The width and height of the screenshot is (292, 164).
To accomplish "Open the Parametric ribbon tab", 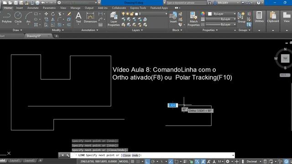I will [x=49, y=8].
